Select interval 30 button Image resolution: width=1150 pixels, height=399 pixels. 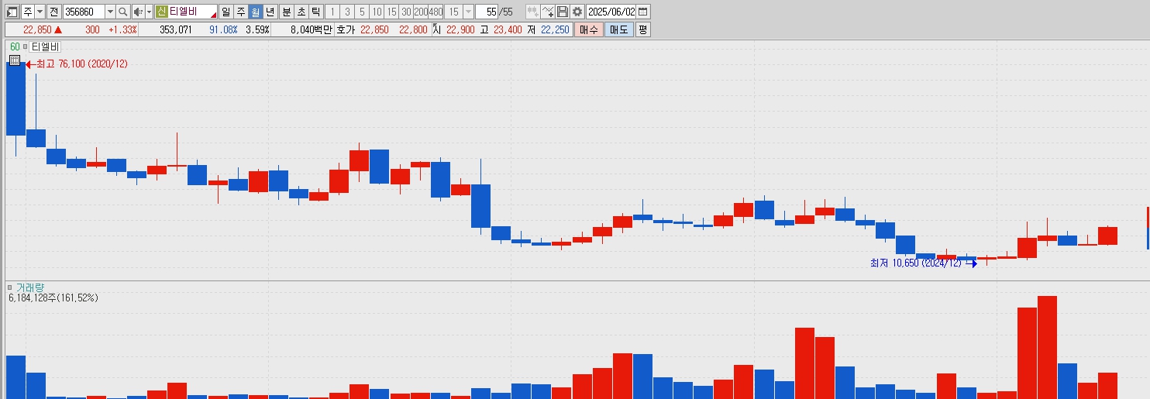(x=405, y=12)
